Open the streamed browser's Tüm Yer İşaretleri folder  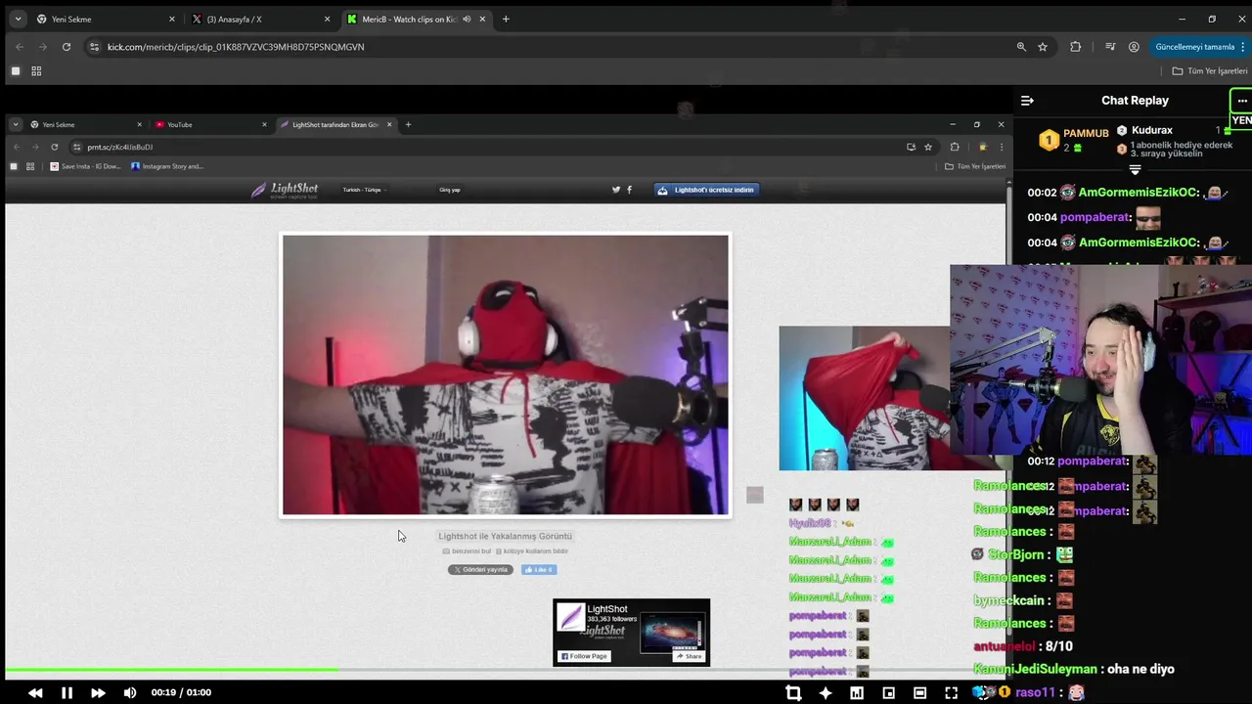975,166
